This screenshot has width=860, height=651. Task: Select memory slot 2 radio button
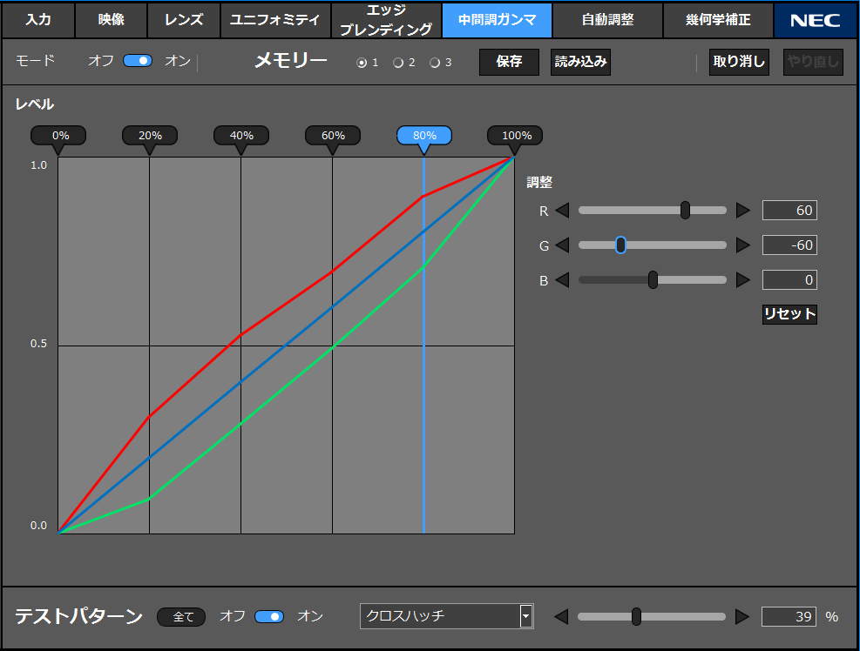pyautogui.click(x=398, y=63)
